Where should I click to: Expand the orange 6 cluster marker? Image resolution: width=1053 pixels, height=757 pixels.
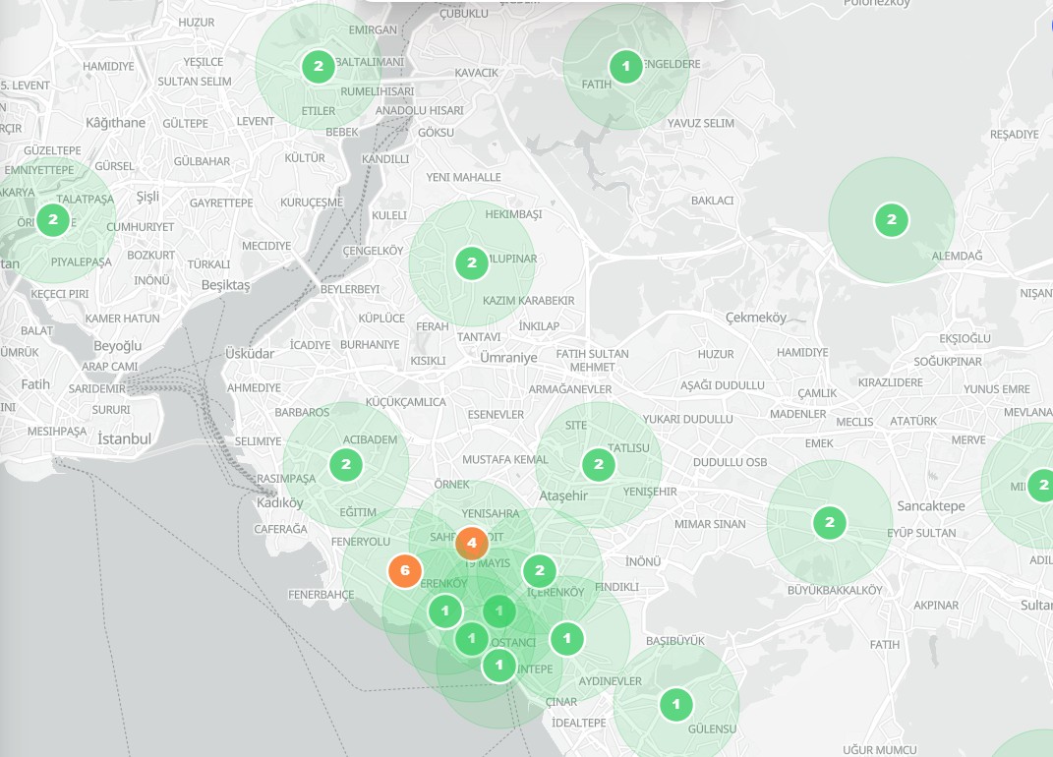tap(404, 571)
